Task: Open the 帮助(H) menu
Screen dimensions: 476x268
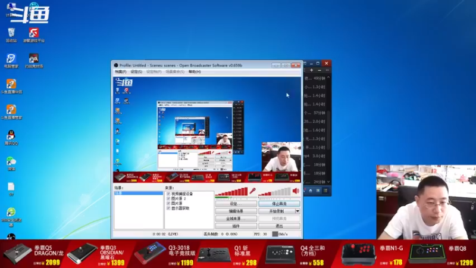Action: pyautogui.click(x=195, y=71)
